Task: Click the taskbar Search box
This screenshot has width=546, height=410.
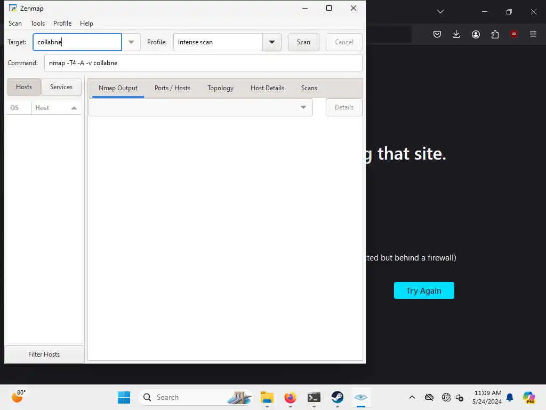Action: click(x=196, y=397)
